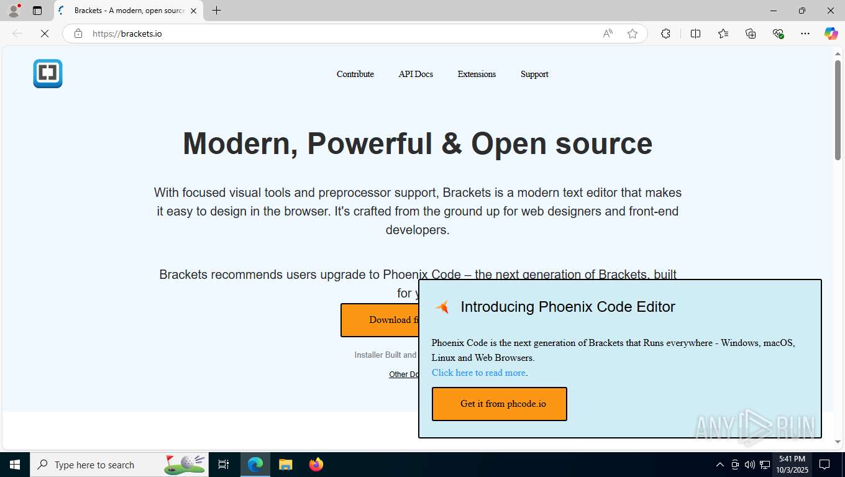This screenshot has height=477, width=845.
Task: Open File Explorer from the taskbar
Action: coord(285,465)
